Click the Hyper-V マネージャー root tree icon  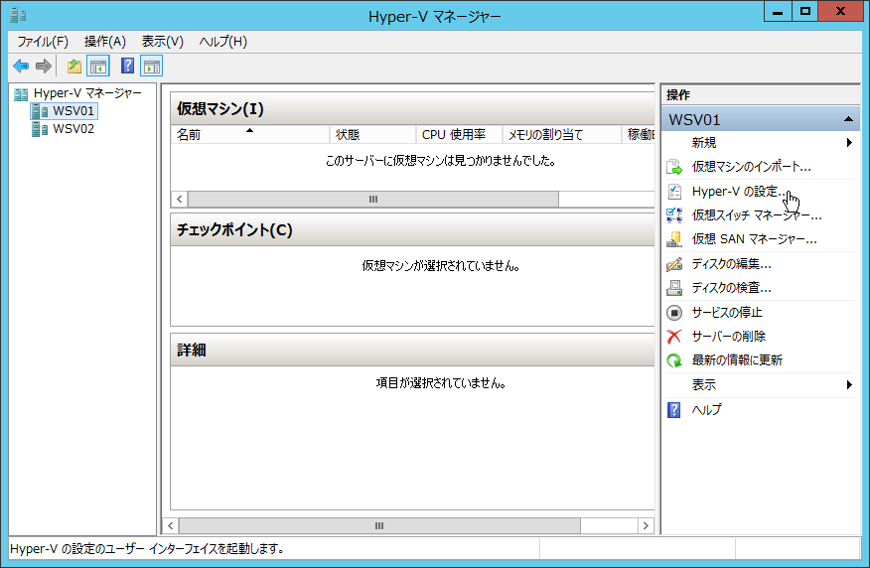[21, 93]
